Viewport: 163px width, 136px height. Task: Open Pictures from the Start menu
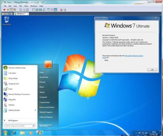click(43, 82)
